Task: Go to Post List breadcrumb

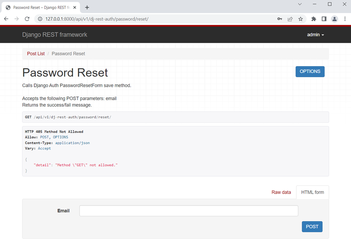Action: click(36, 53)
